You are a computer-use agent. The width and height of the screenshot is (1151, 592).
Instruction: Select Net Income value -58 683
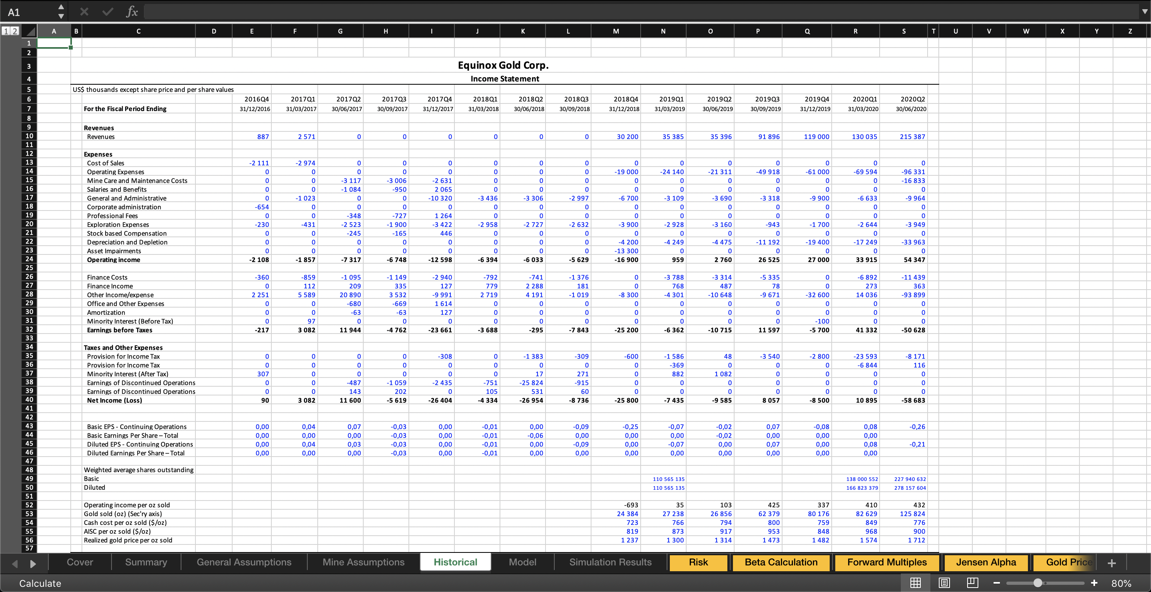point(913,400)
